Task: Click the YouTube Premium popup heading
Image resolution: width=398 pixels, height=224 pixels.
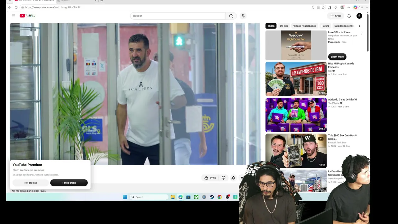Action: [27, 165]
